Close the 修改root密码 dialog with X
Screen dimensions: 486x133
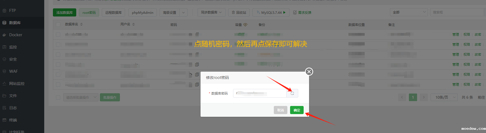pyautogui.click(x=309, y=72)
